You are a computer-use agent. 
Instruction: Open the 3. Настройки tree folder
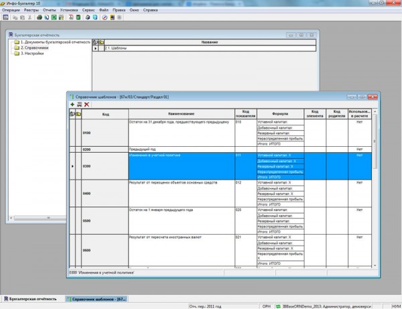(x=32, y=53)
